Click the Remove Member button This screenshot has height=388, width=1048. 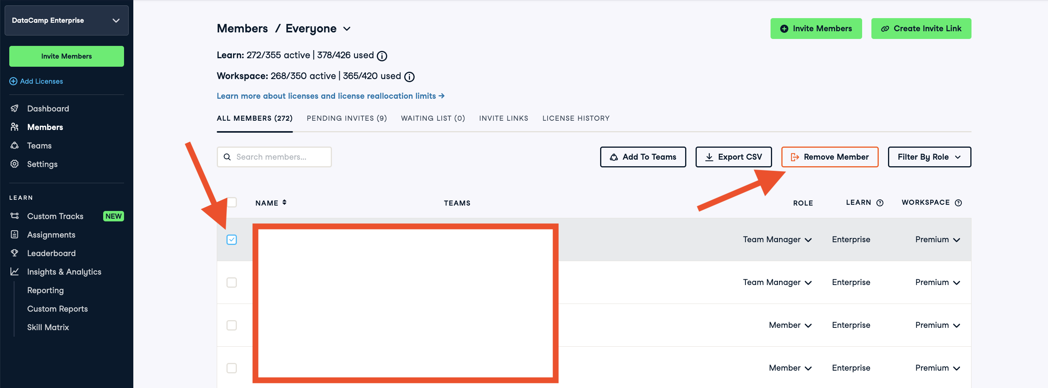click(829, 157)
